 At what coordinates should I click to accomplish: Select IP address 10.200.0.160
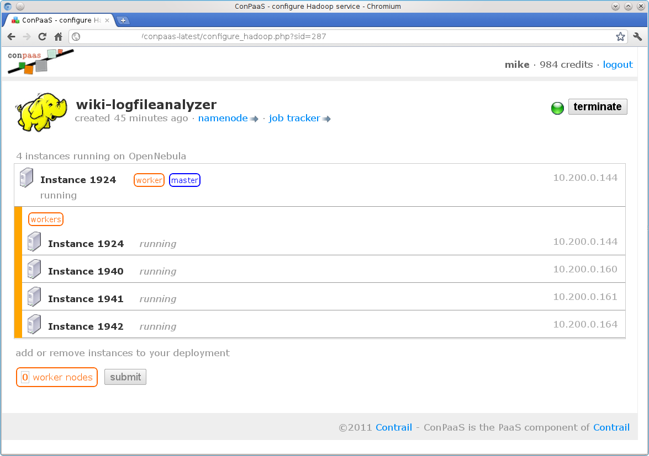point(585,269)
